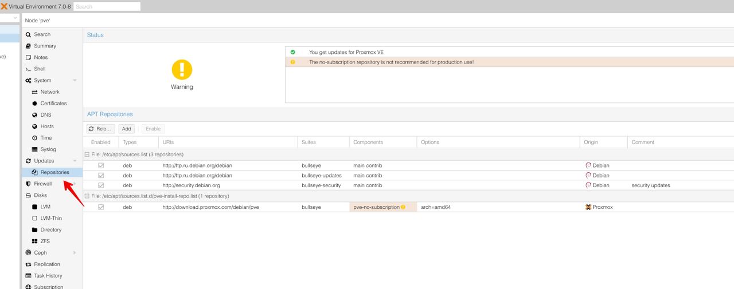Sort by the Suites column header
734x289 pixels.
click(x=323, y=142)
